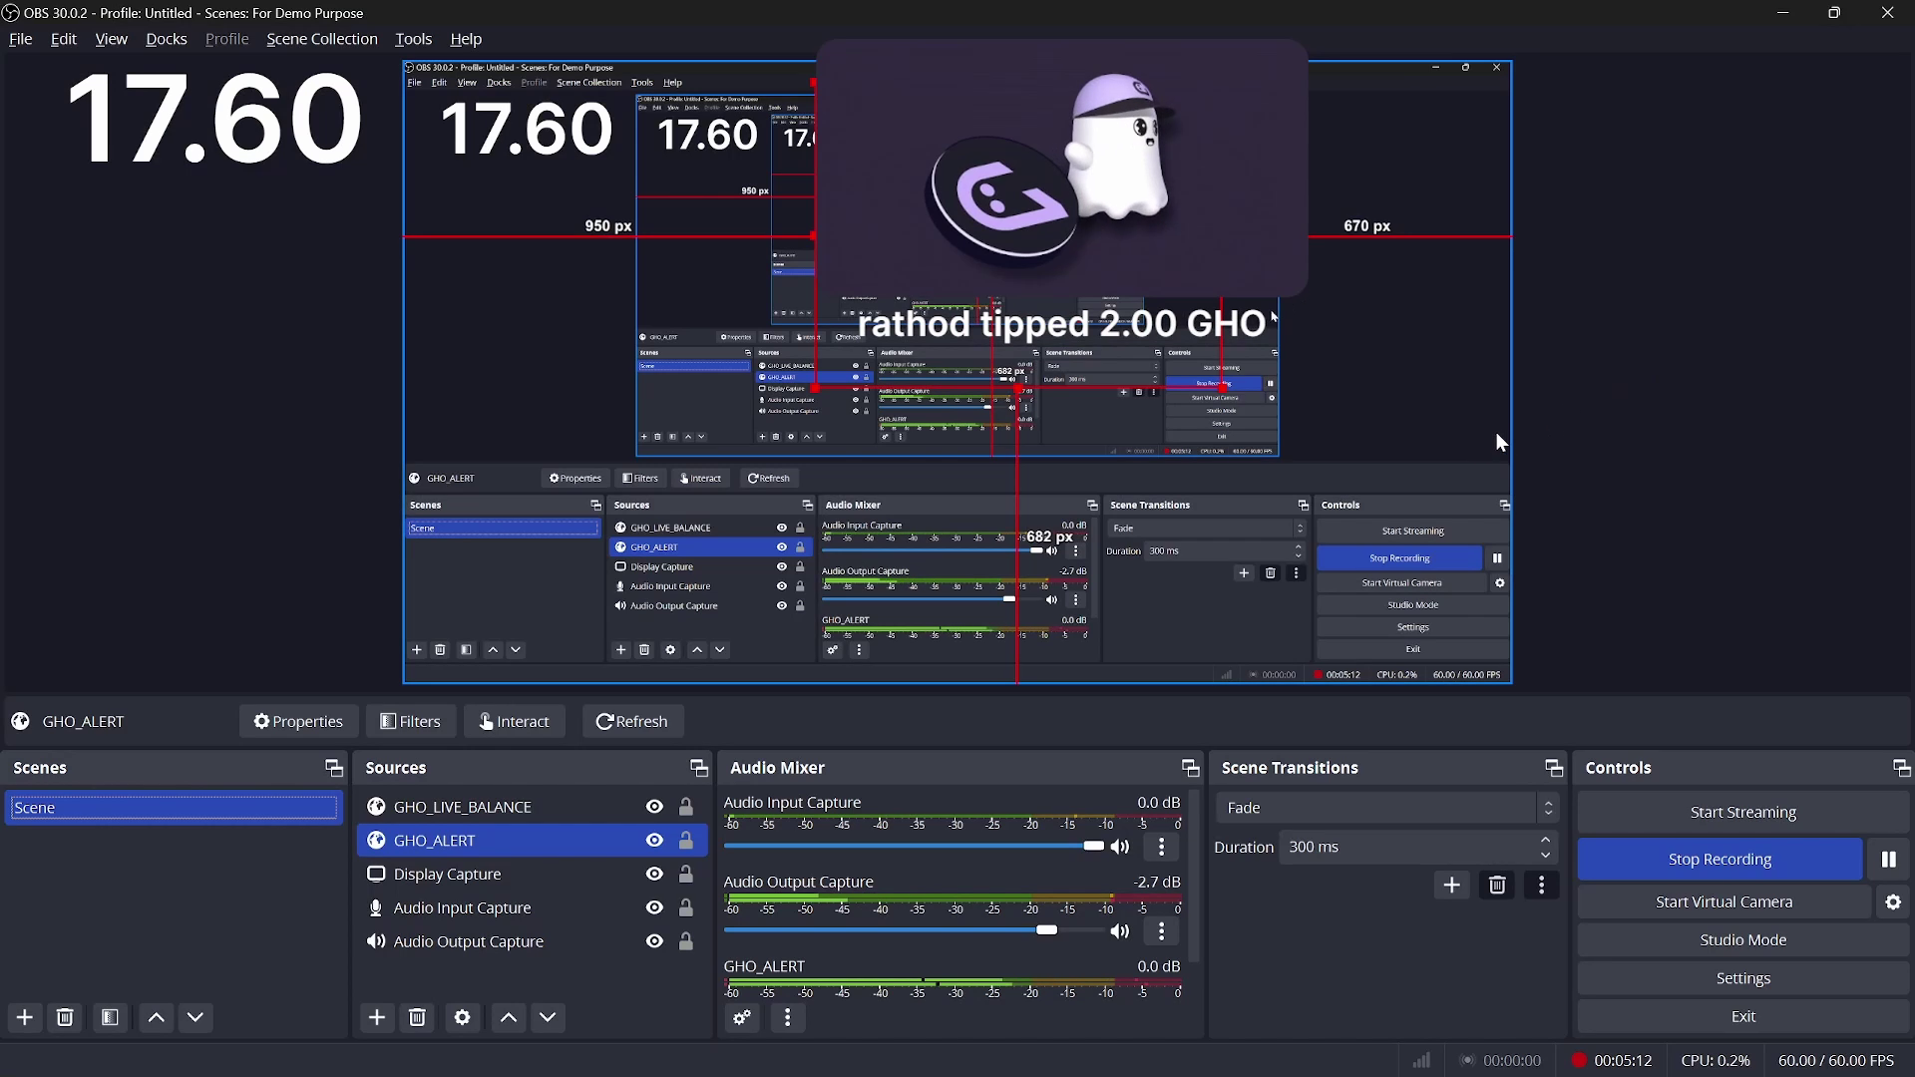Mute Audio Output Capture speaker icon

1120,930
